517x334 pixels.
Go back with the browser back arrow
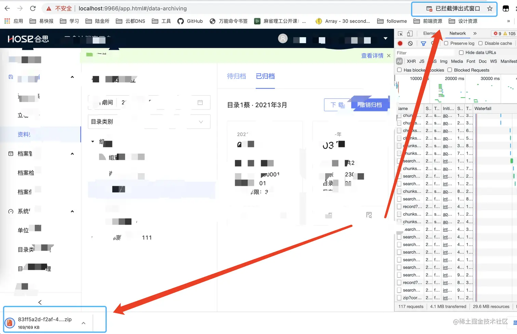(8, 8)
